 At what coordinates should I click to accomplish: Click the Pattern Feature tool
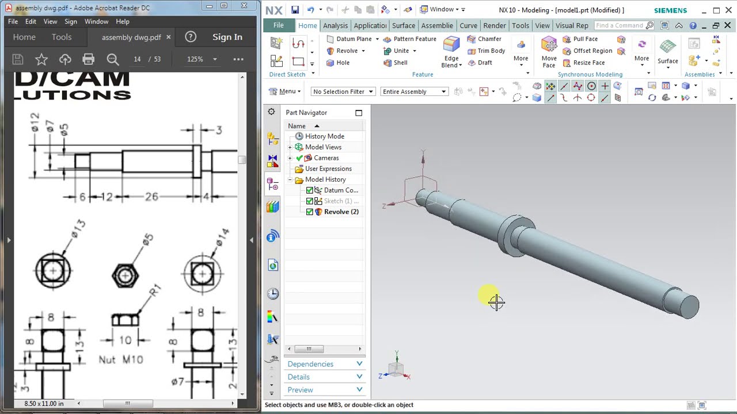pos(409,39)
